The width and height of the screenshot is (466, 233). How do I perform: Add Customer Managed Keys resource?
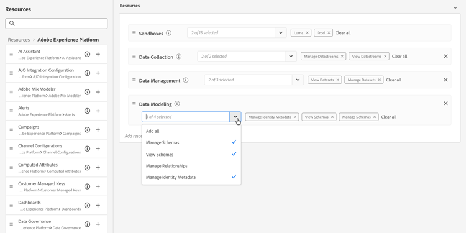[x=98, y=186]
